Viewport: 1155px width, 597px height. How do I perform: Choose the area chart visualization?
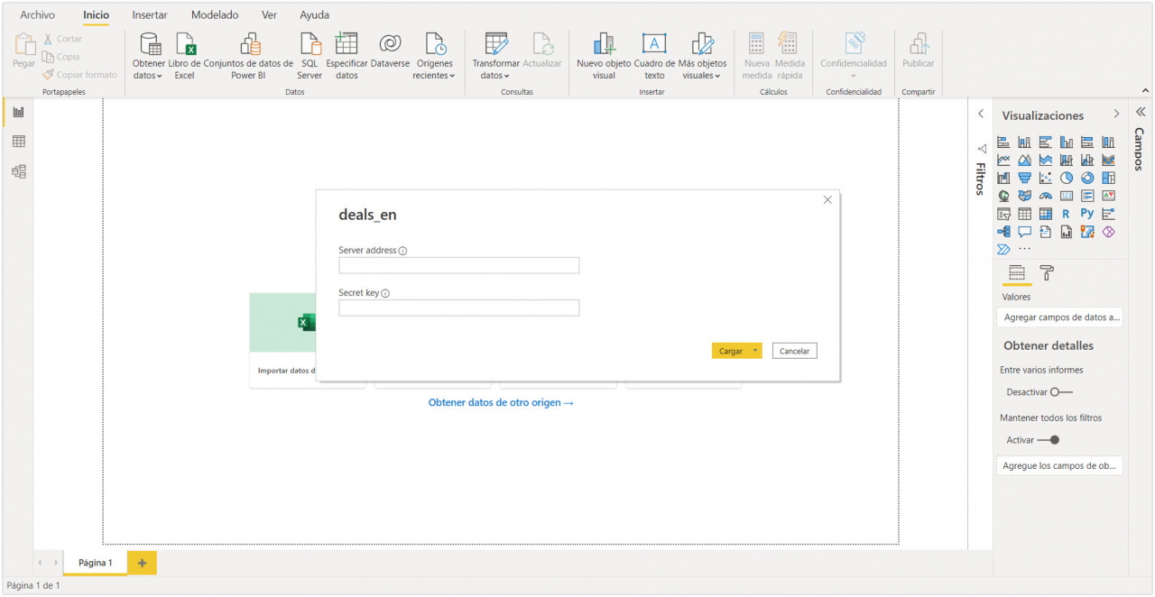1024,161
